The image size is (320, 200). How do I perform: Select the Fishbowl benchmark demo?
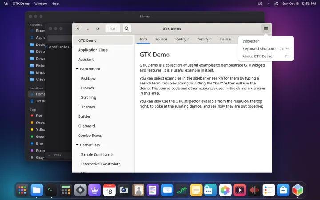(103, 78)
